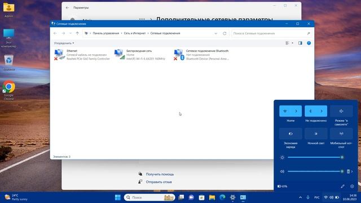The height and width of the screenshot is (203, 361).
Task: Open view options dropdown arrow
Action: (292, 43)
